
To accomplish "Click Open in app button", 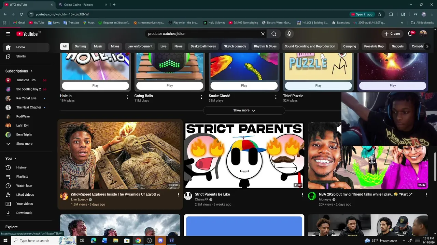I will point(362,14).
